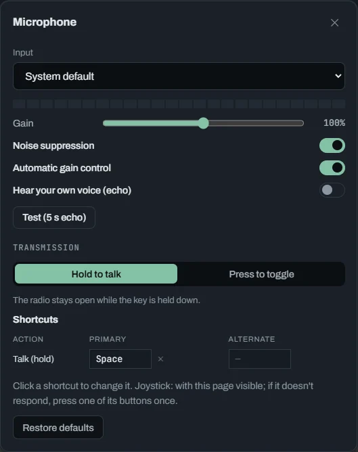Image resolution: width=358 pixels, height=452 pixels.
Task: Turn off Noise suppression toggle
Action: tap(332, 145)
